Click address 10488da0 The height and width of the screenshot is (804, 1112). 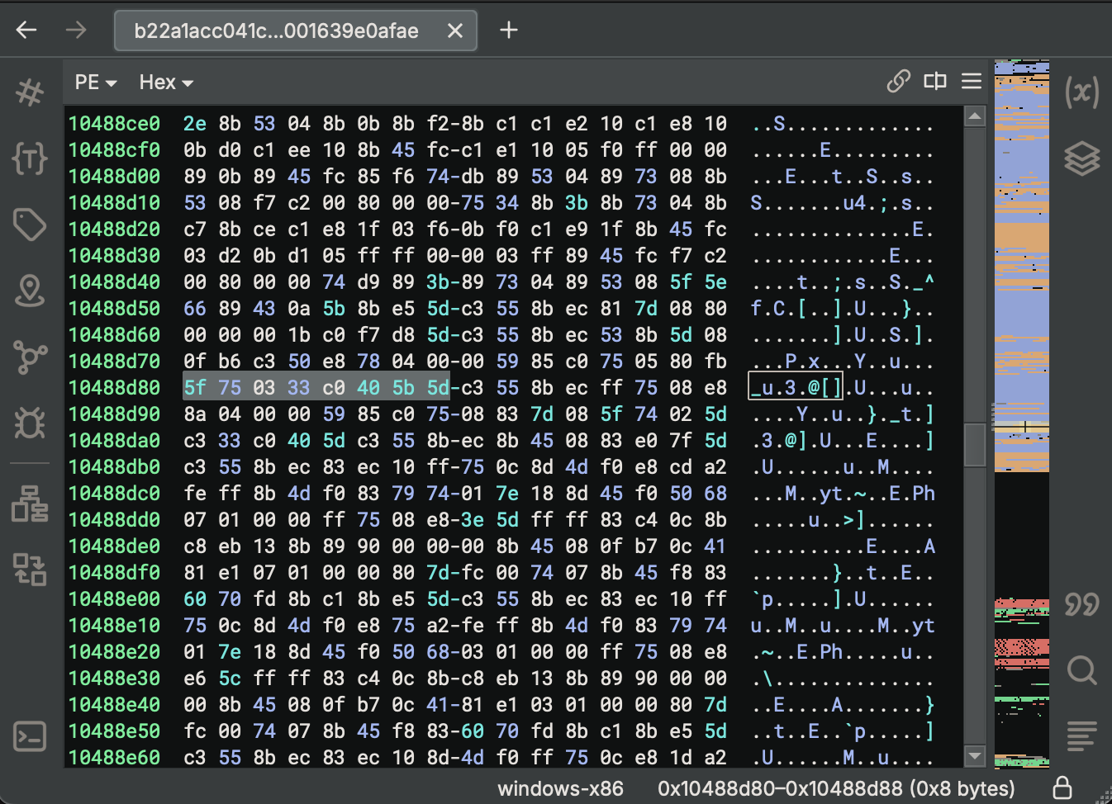(x=114, y=441)
